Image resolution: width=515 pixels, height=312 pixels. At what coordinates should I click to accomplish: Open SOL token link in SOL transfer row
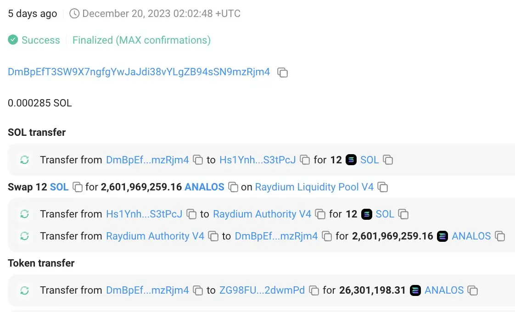[369, 160]
